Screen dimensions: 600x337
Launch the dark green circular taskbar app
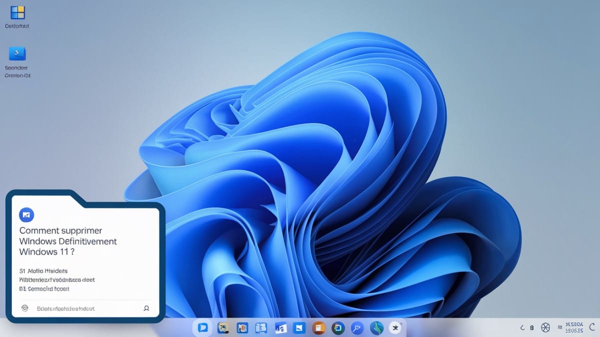coord(337,328)
